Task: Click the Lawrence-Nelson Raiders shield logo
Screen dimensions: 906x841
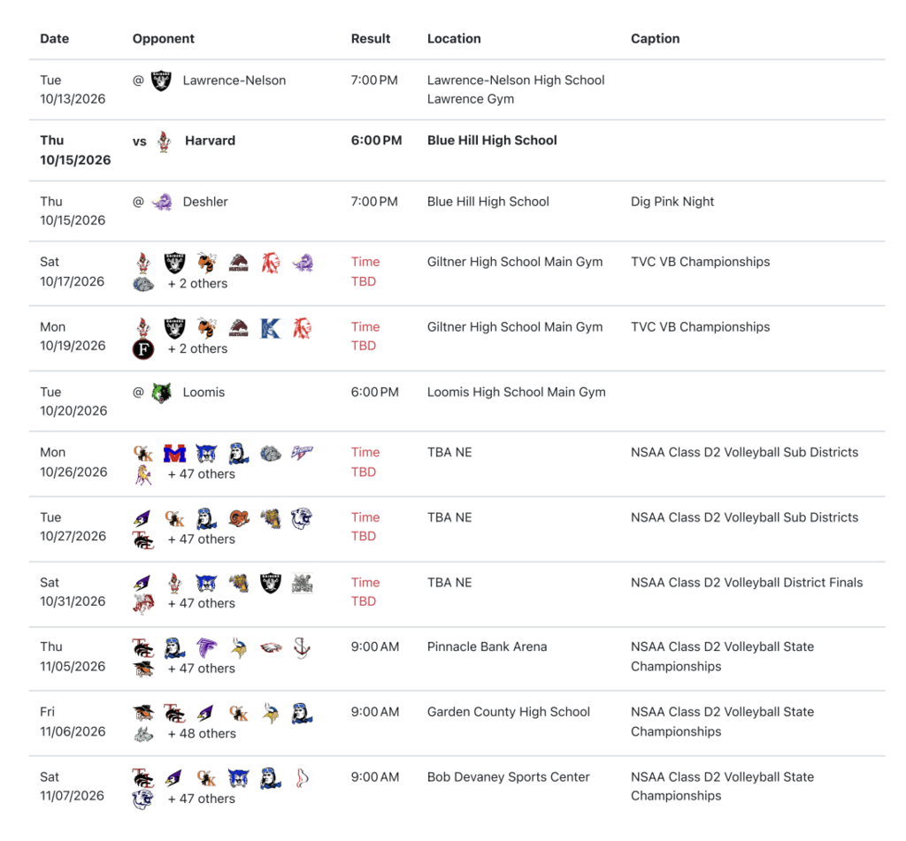Action: click(161, 80)
